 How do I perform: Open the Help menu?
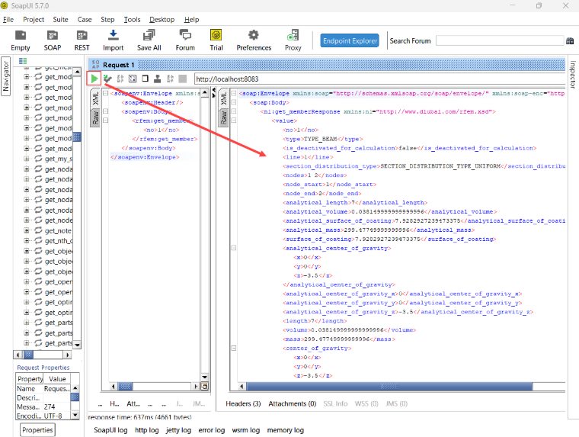192,20
